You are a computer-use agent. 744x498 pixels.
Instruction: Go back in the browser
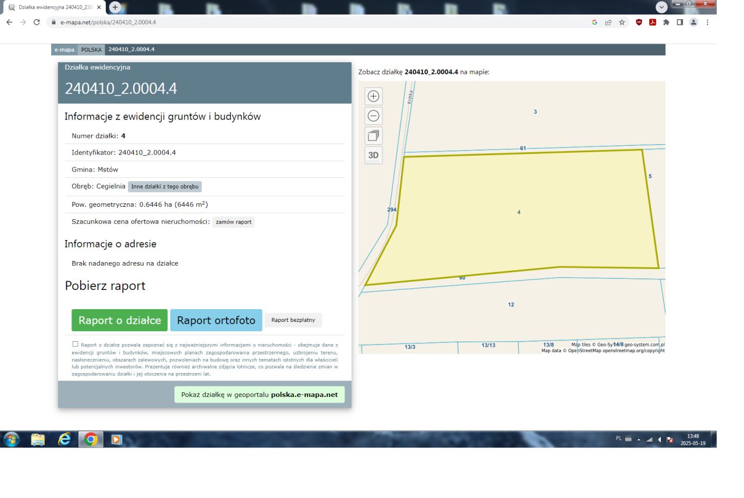[x=9, y=22]
